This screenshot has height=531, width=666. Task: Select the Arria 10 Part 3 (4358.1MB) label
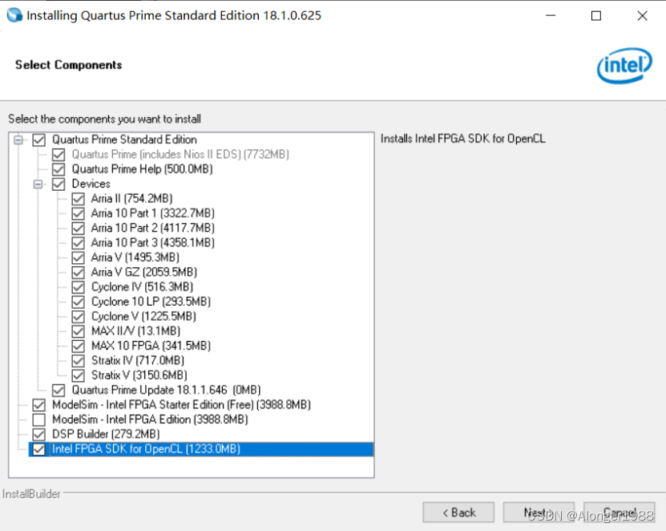153,243
